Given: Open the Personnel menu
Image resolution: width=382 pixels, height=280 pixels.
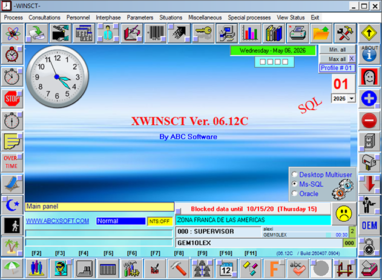Looking at the screenshot, I should click(78, 18).
